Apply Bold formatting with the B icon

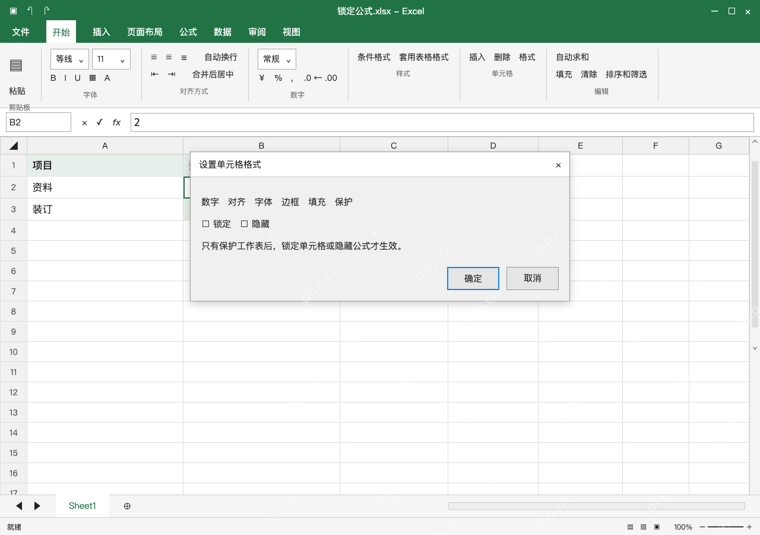click(x=53, y=78)
